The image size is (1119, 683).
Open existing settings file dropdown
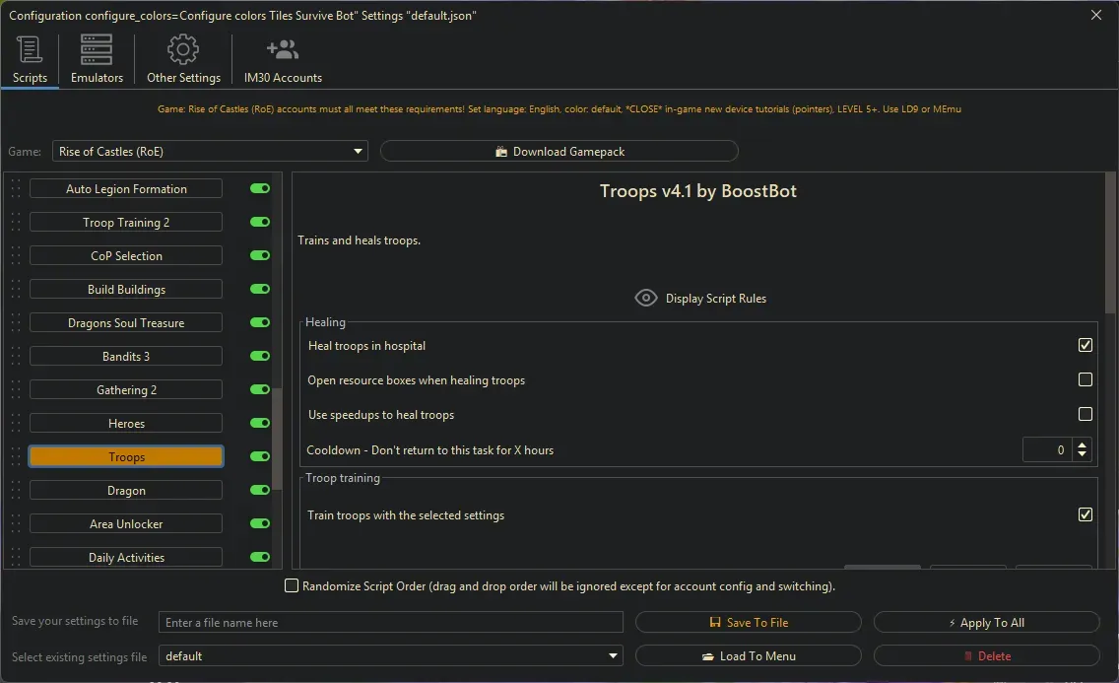(390, 655)
